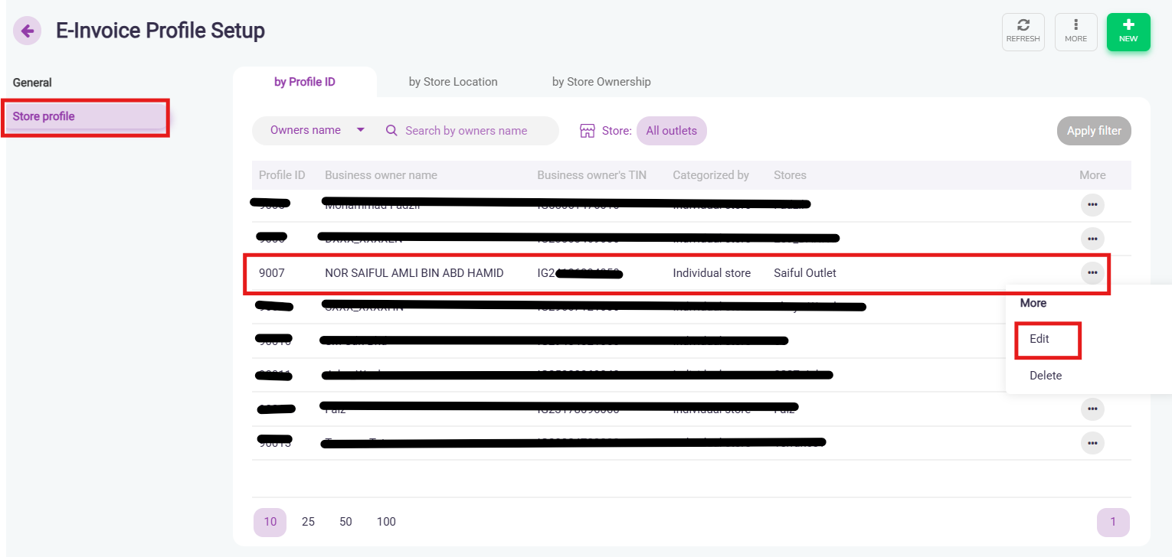Click the Refresh icon button
This screenshot has width=1172, height=557.
(1023, 32)
